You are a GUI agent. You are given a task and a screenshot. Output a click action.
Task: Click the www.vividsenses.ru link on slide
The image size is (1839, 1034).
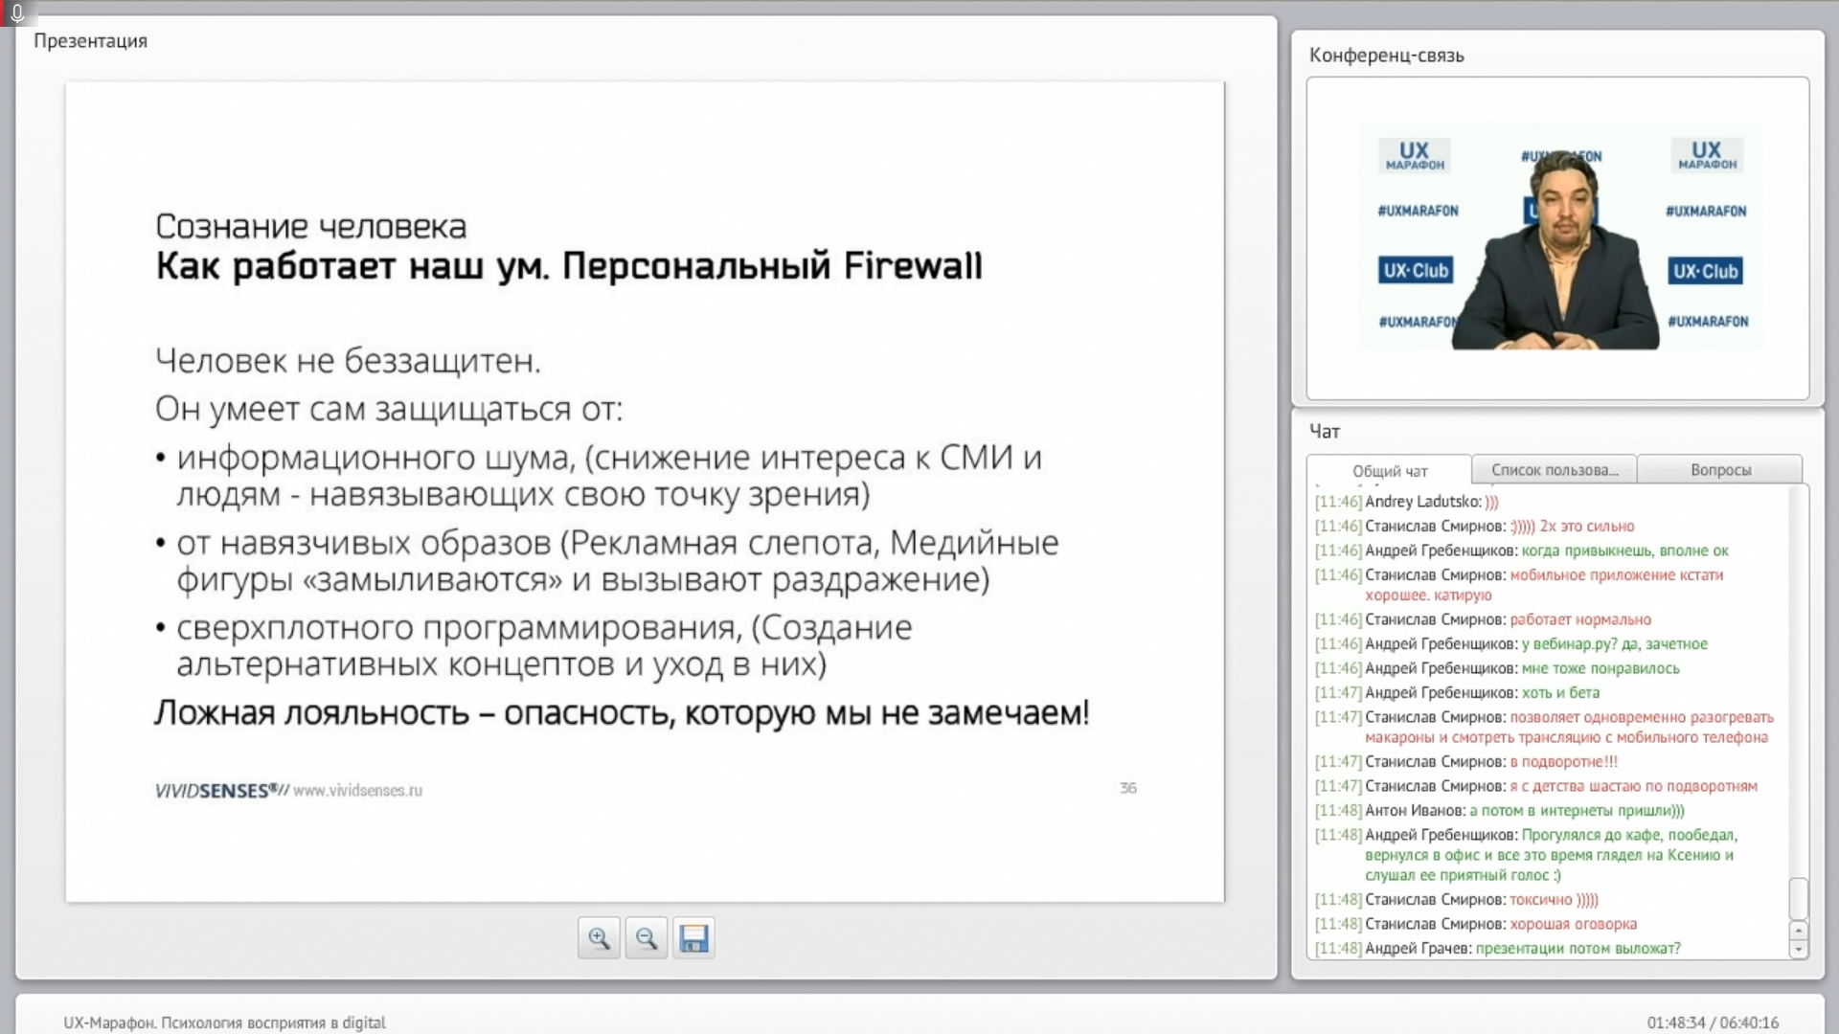click(x=357, y=791)
